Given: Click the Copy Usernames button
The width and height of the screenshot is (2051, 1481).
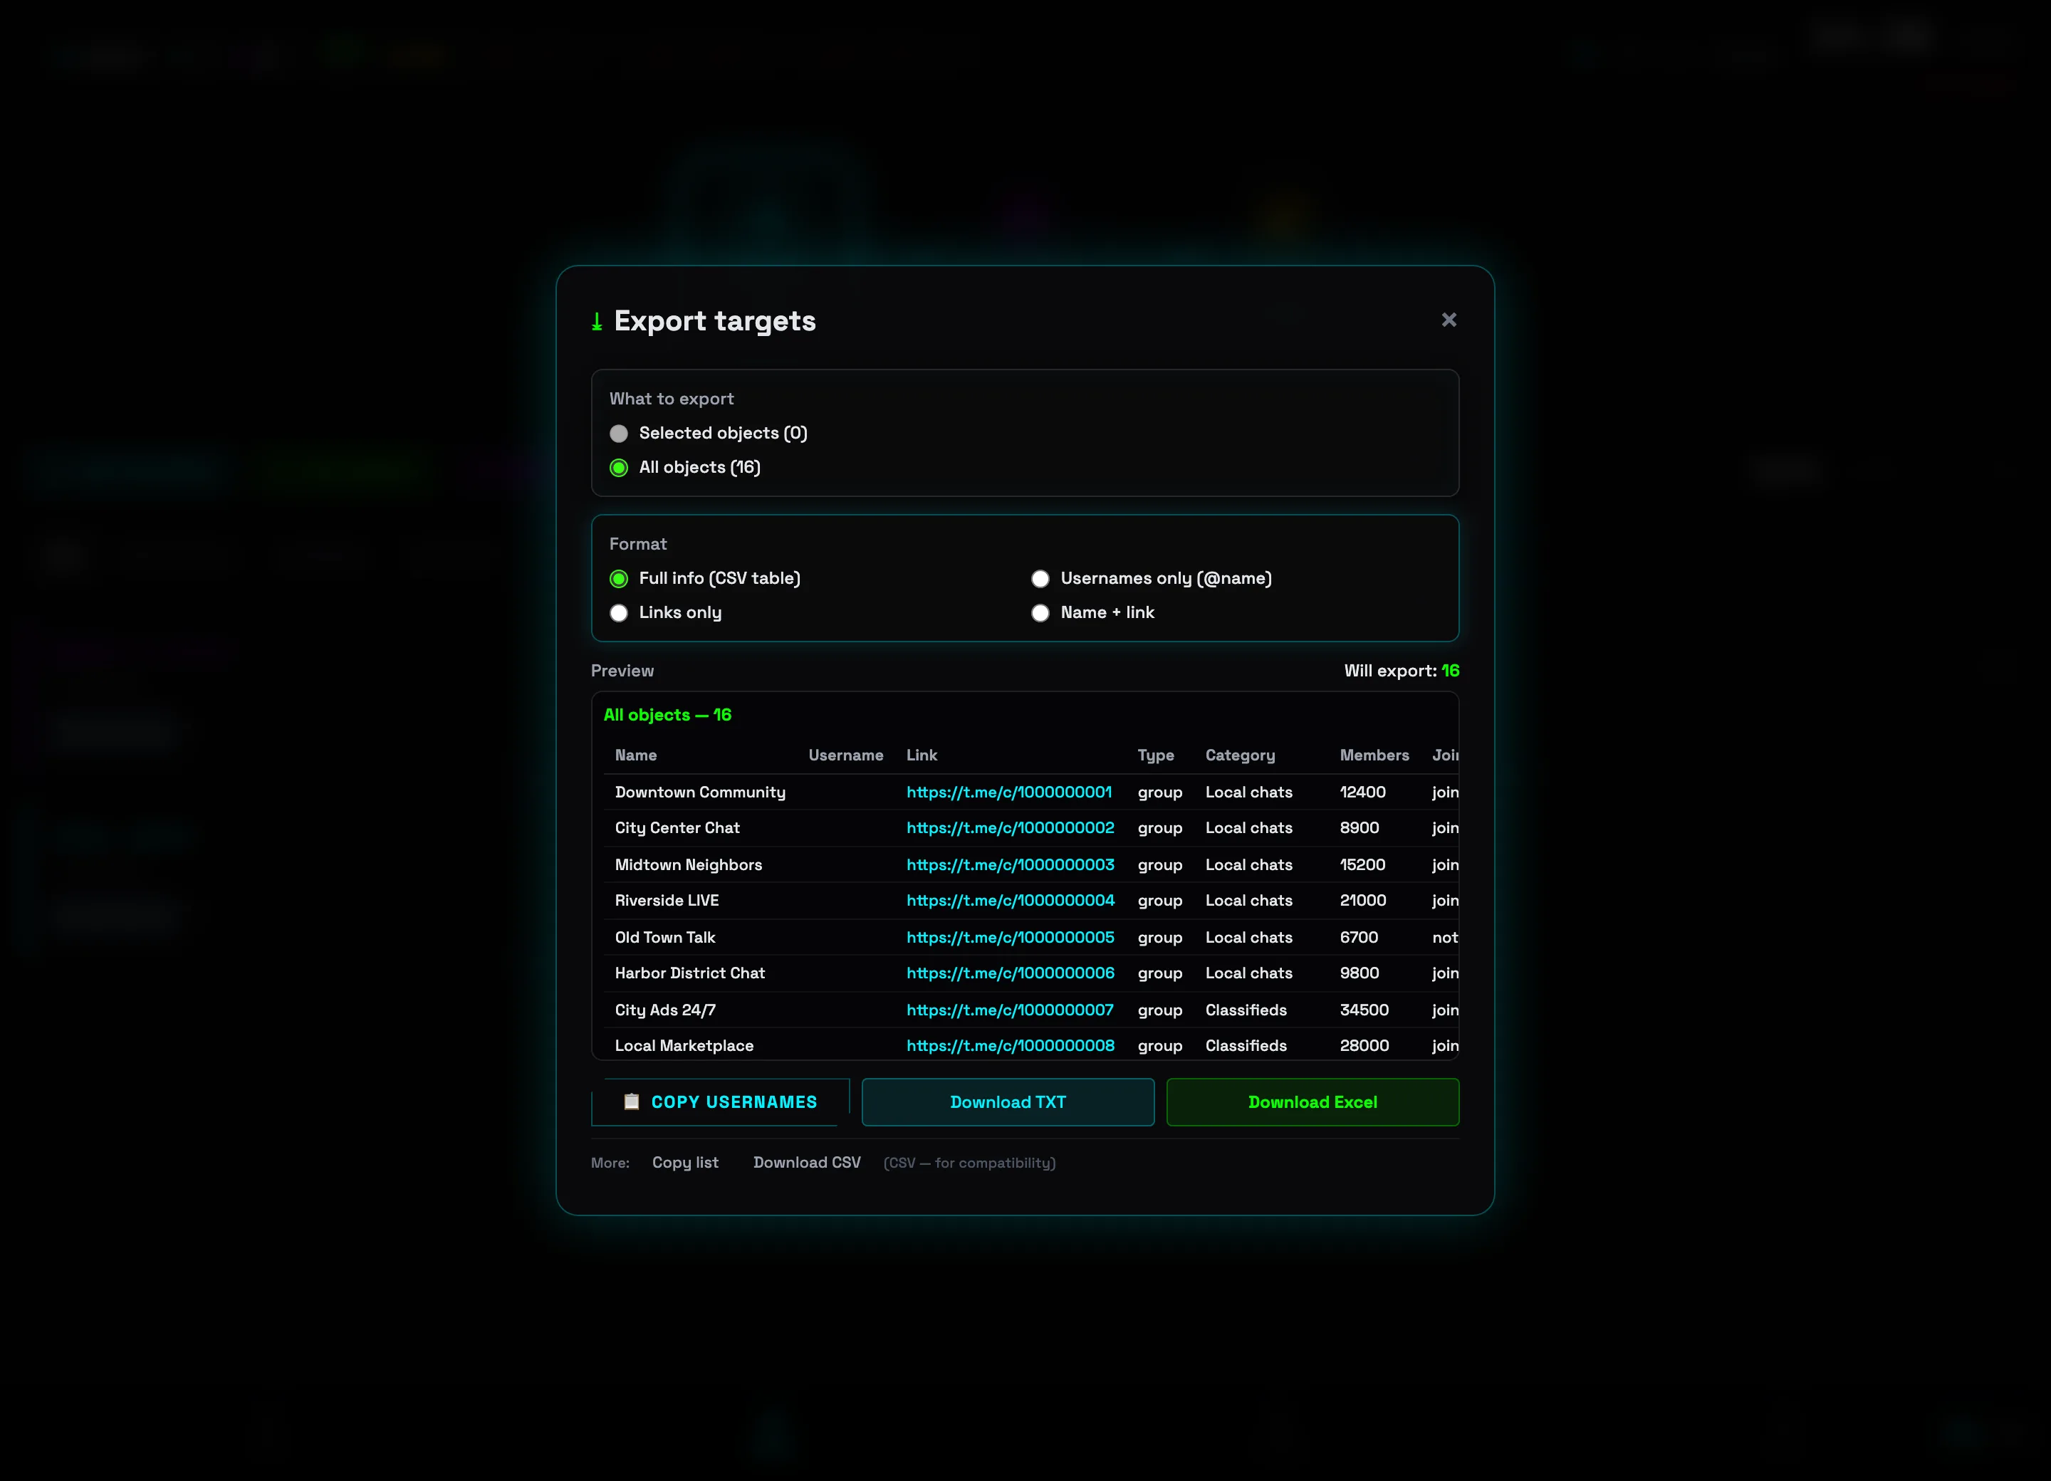Looking at the screenshot, I should pyautogui.click(x=720, y=1102).
